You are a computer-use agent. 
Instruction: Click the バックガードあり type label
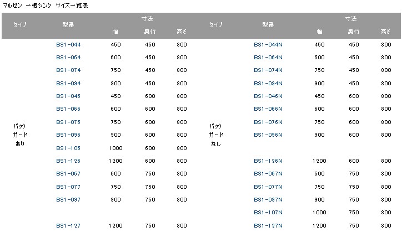click(20, 135)
